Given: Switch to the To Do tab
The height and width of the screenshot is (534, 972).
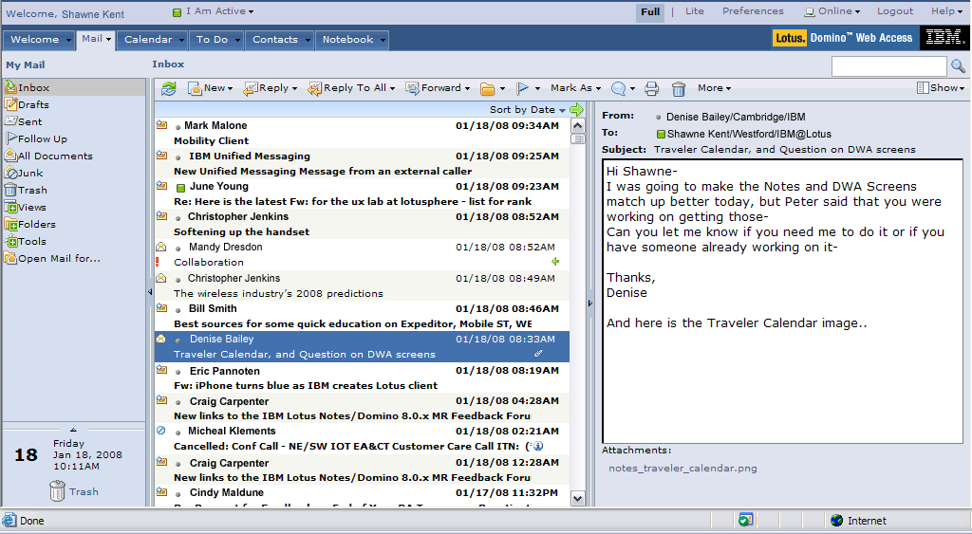Looking at the screenshot, I should [216, 40].
